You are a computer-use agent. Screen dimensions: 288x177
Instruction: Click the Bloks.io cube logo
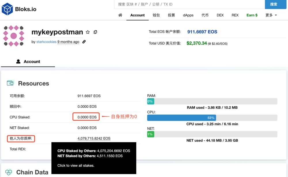tap(7, 9)
